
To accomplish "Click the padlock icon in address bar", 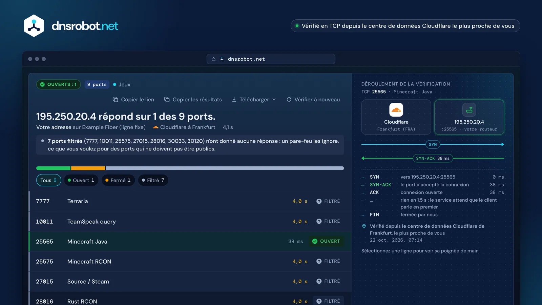I will click(213, 59).
